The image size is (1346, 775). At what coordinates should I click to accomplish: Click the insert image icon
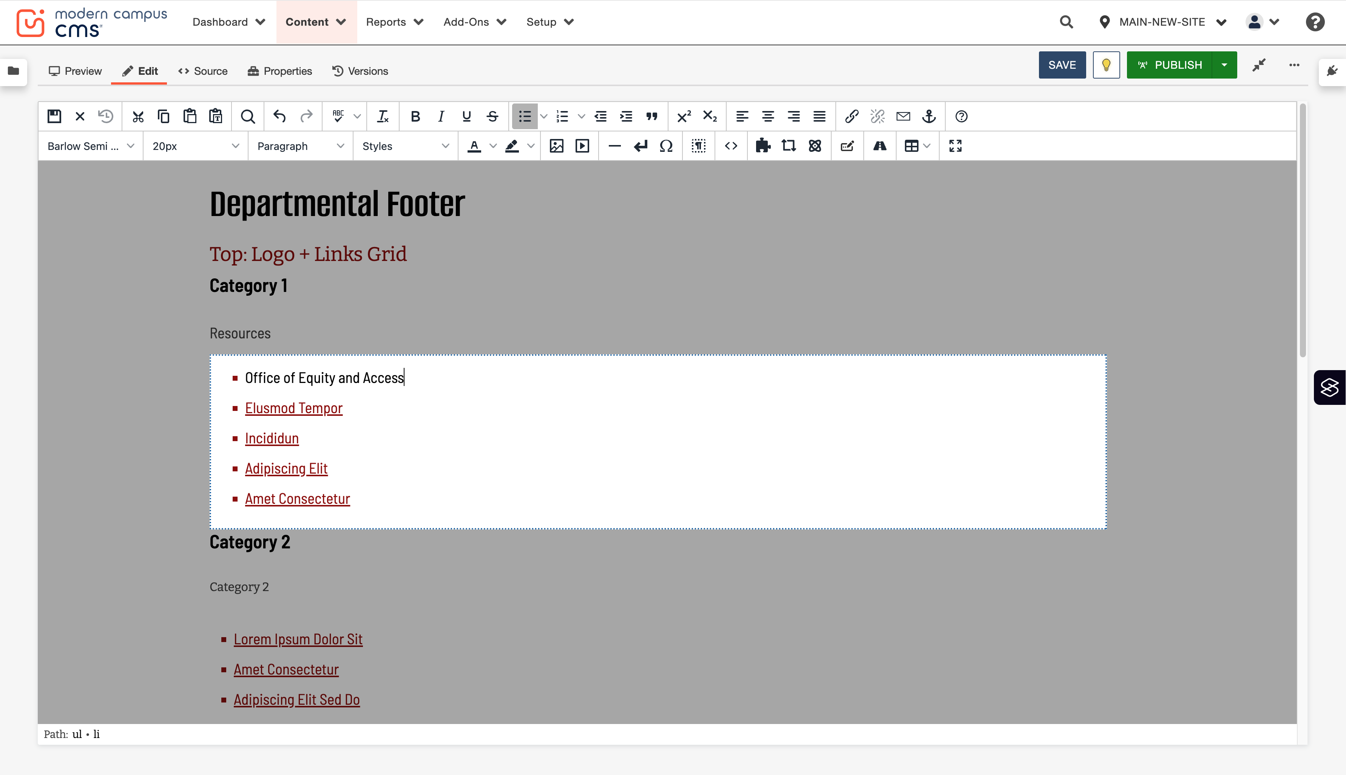tap(556, 146)
